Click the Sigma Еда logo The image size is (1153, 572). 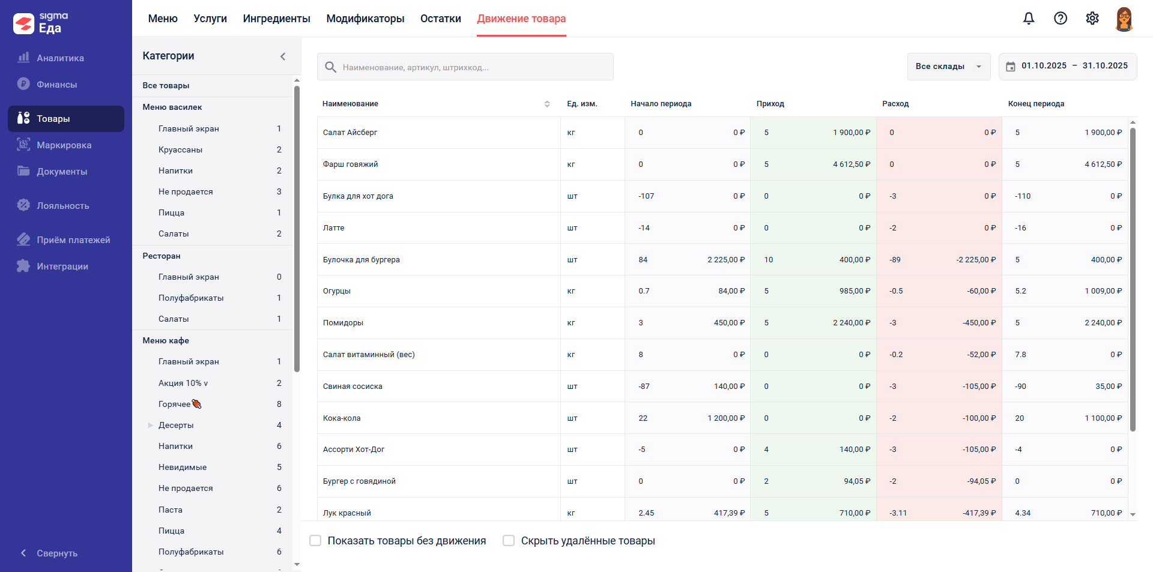coord(41,23)
